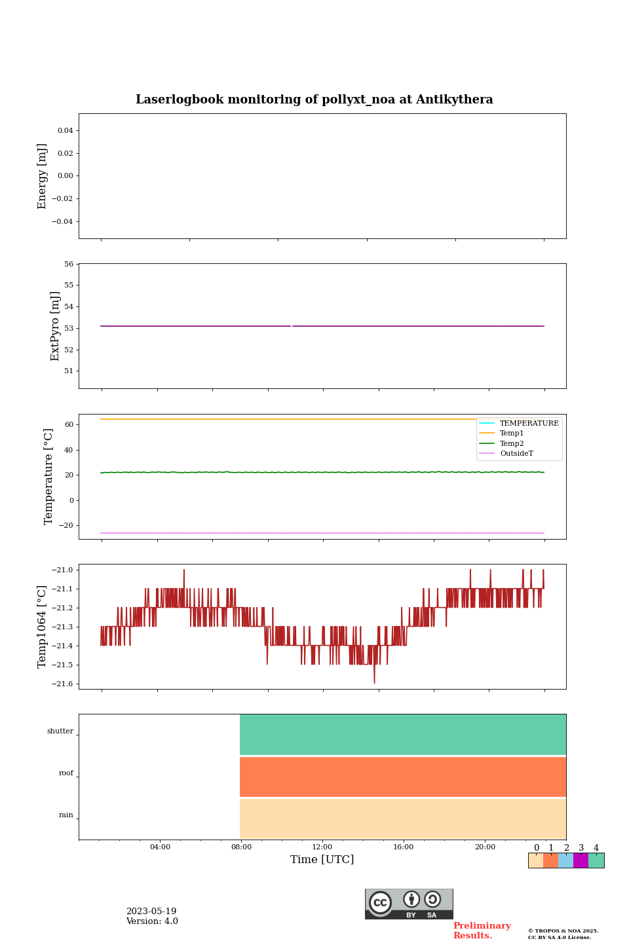This screenshot has height=943, width=629.
Task: Click the rain row label
Action: coord(66,815)
